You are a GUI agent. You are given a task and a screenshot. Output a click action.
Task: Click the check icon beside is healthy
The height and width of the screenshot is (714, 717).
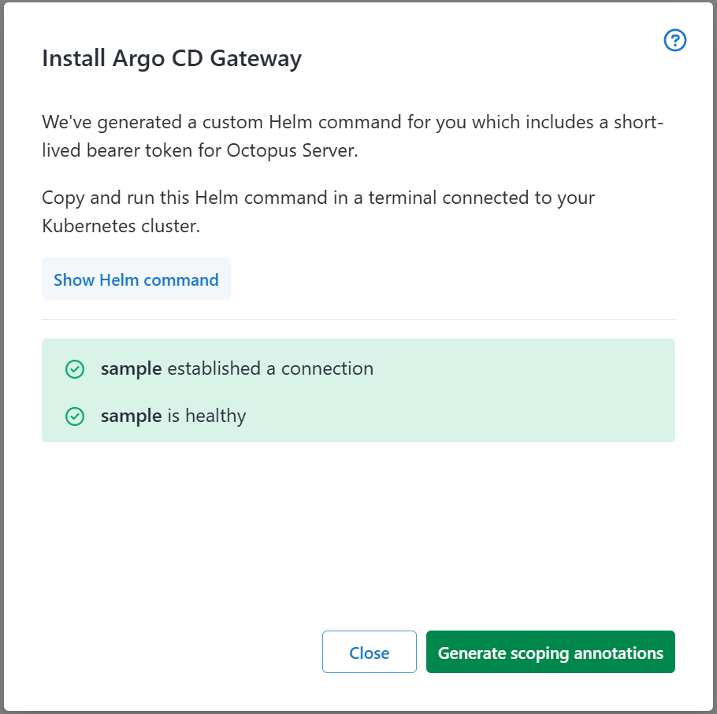pyautogui.click(x=75, y=416)
